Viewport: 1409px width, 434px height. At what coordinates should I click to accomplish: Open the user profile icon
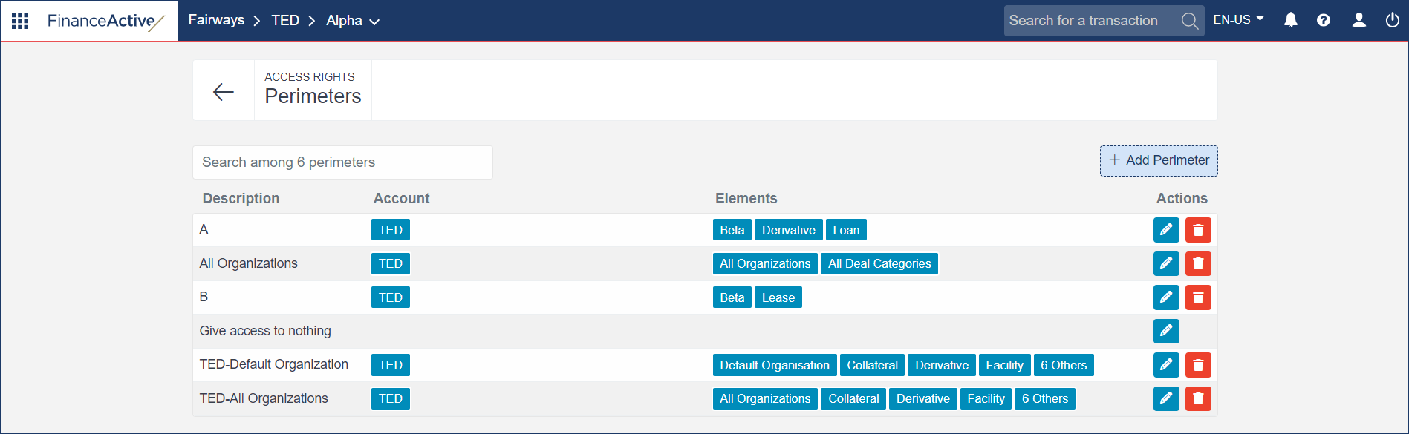pyautogui.click(x=1358, y=21)
